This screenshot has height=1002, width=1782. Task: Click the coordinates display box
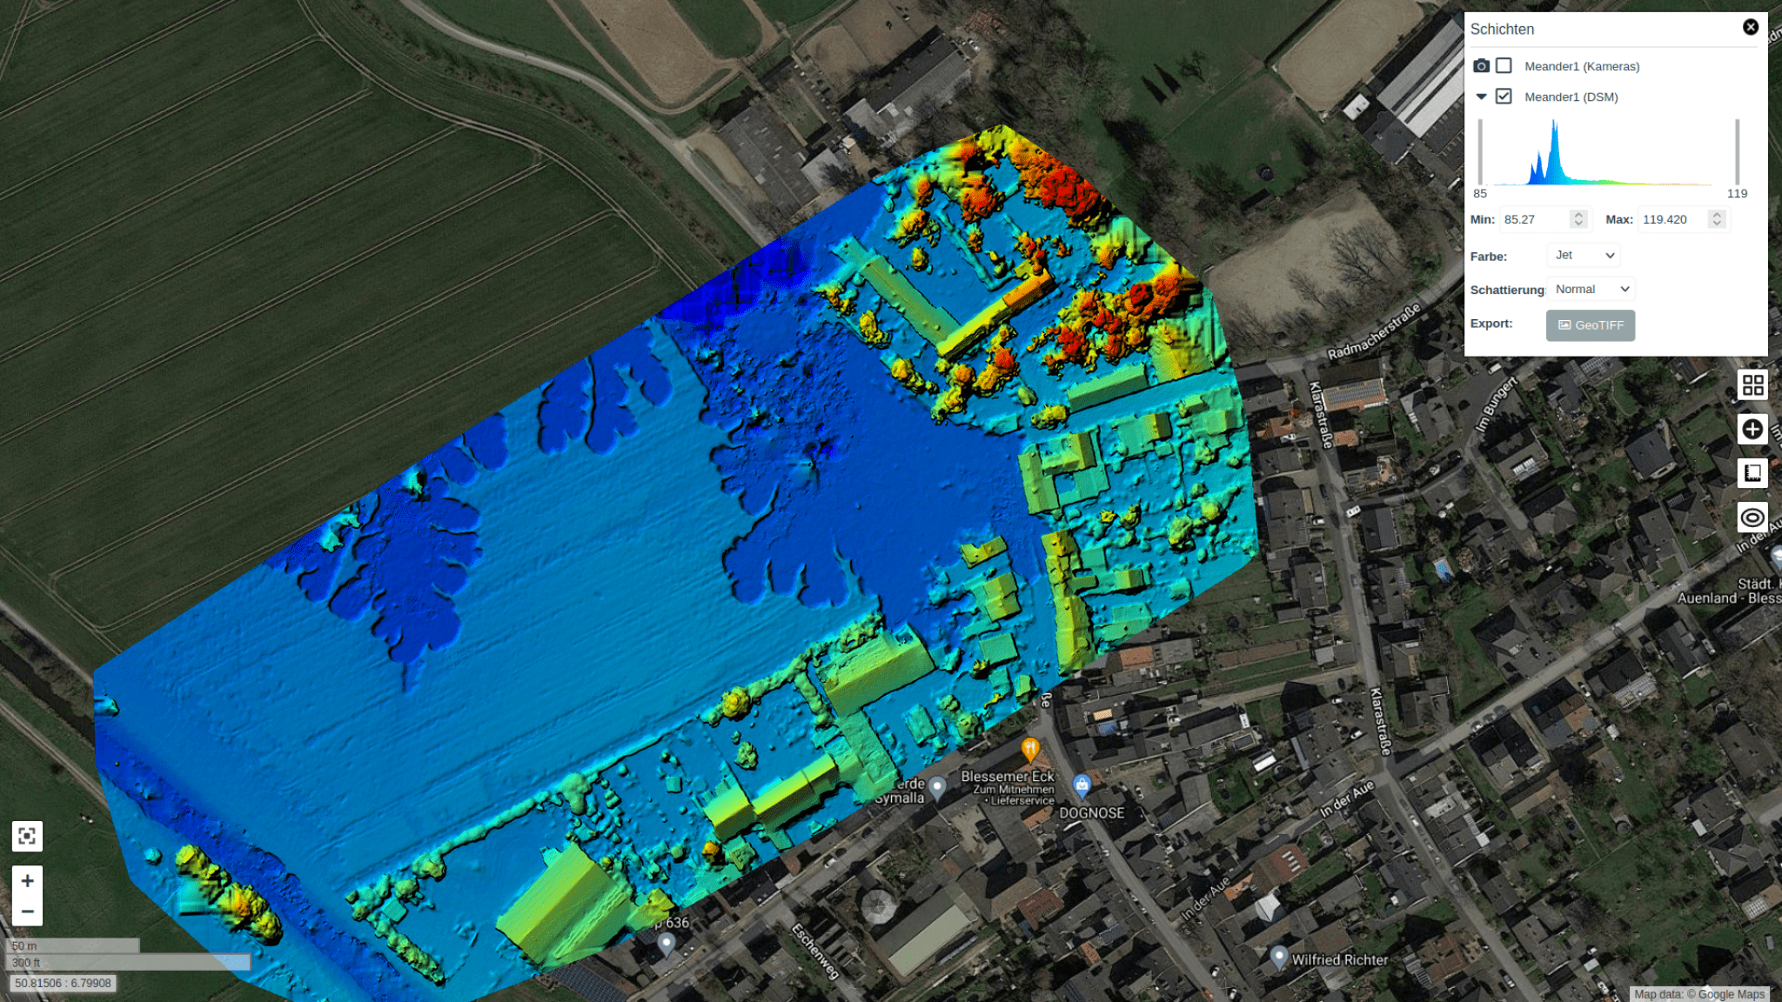(63, 983)
